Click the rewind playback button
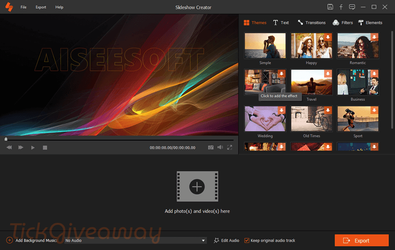Screen dimensions: 395x250 pyautogui.click(x=9, y=148)
